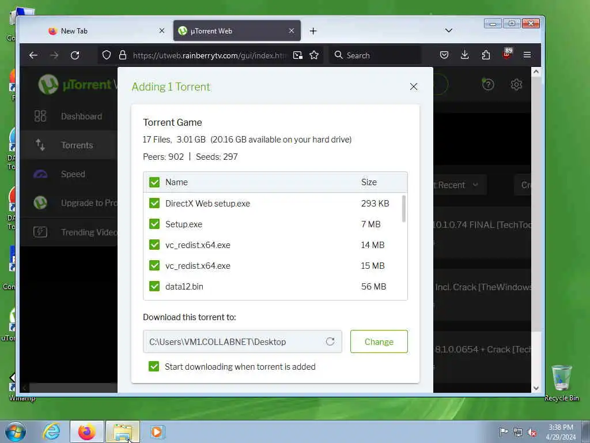The width and height of the screenshot is (590, 443).
Task: Open the Firefox hamburger menu
Action: click(x=527, y=55)
